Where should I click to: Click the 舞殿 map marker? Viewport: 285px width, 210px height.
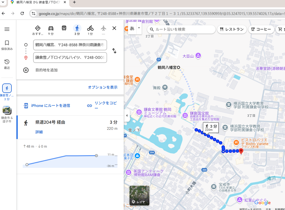click(165, 87)
